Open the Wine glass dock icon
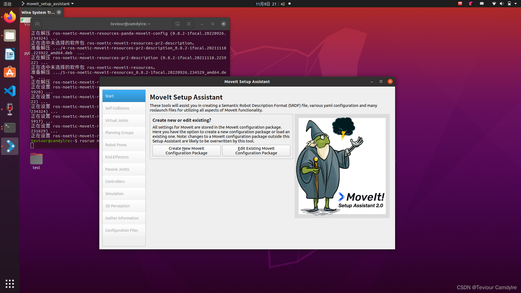Viewport: 521px width, 293px height. pyautogui.click(x=10, y=109)
